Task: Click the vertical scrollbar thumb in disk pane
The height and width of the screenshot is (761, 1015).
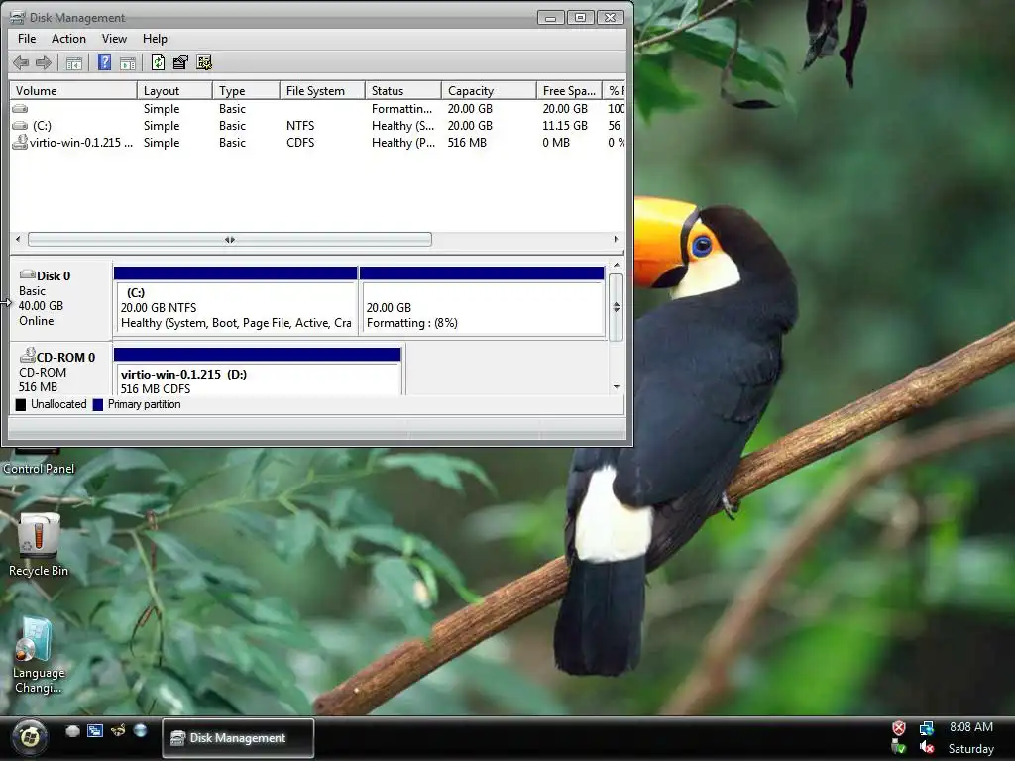Action: (x=617, y=307)
